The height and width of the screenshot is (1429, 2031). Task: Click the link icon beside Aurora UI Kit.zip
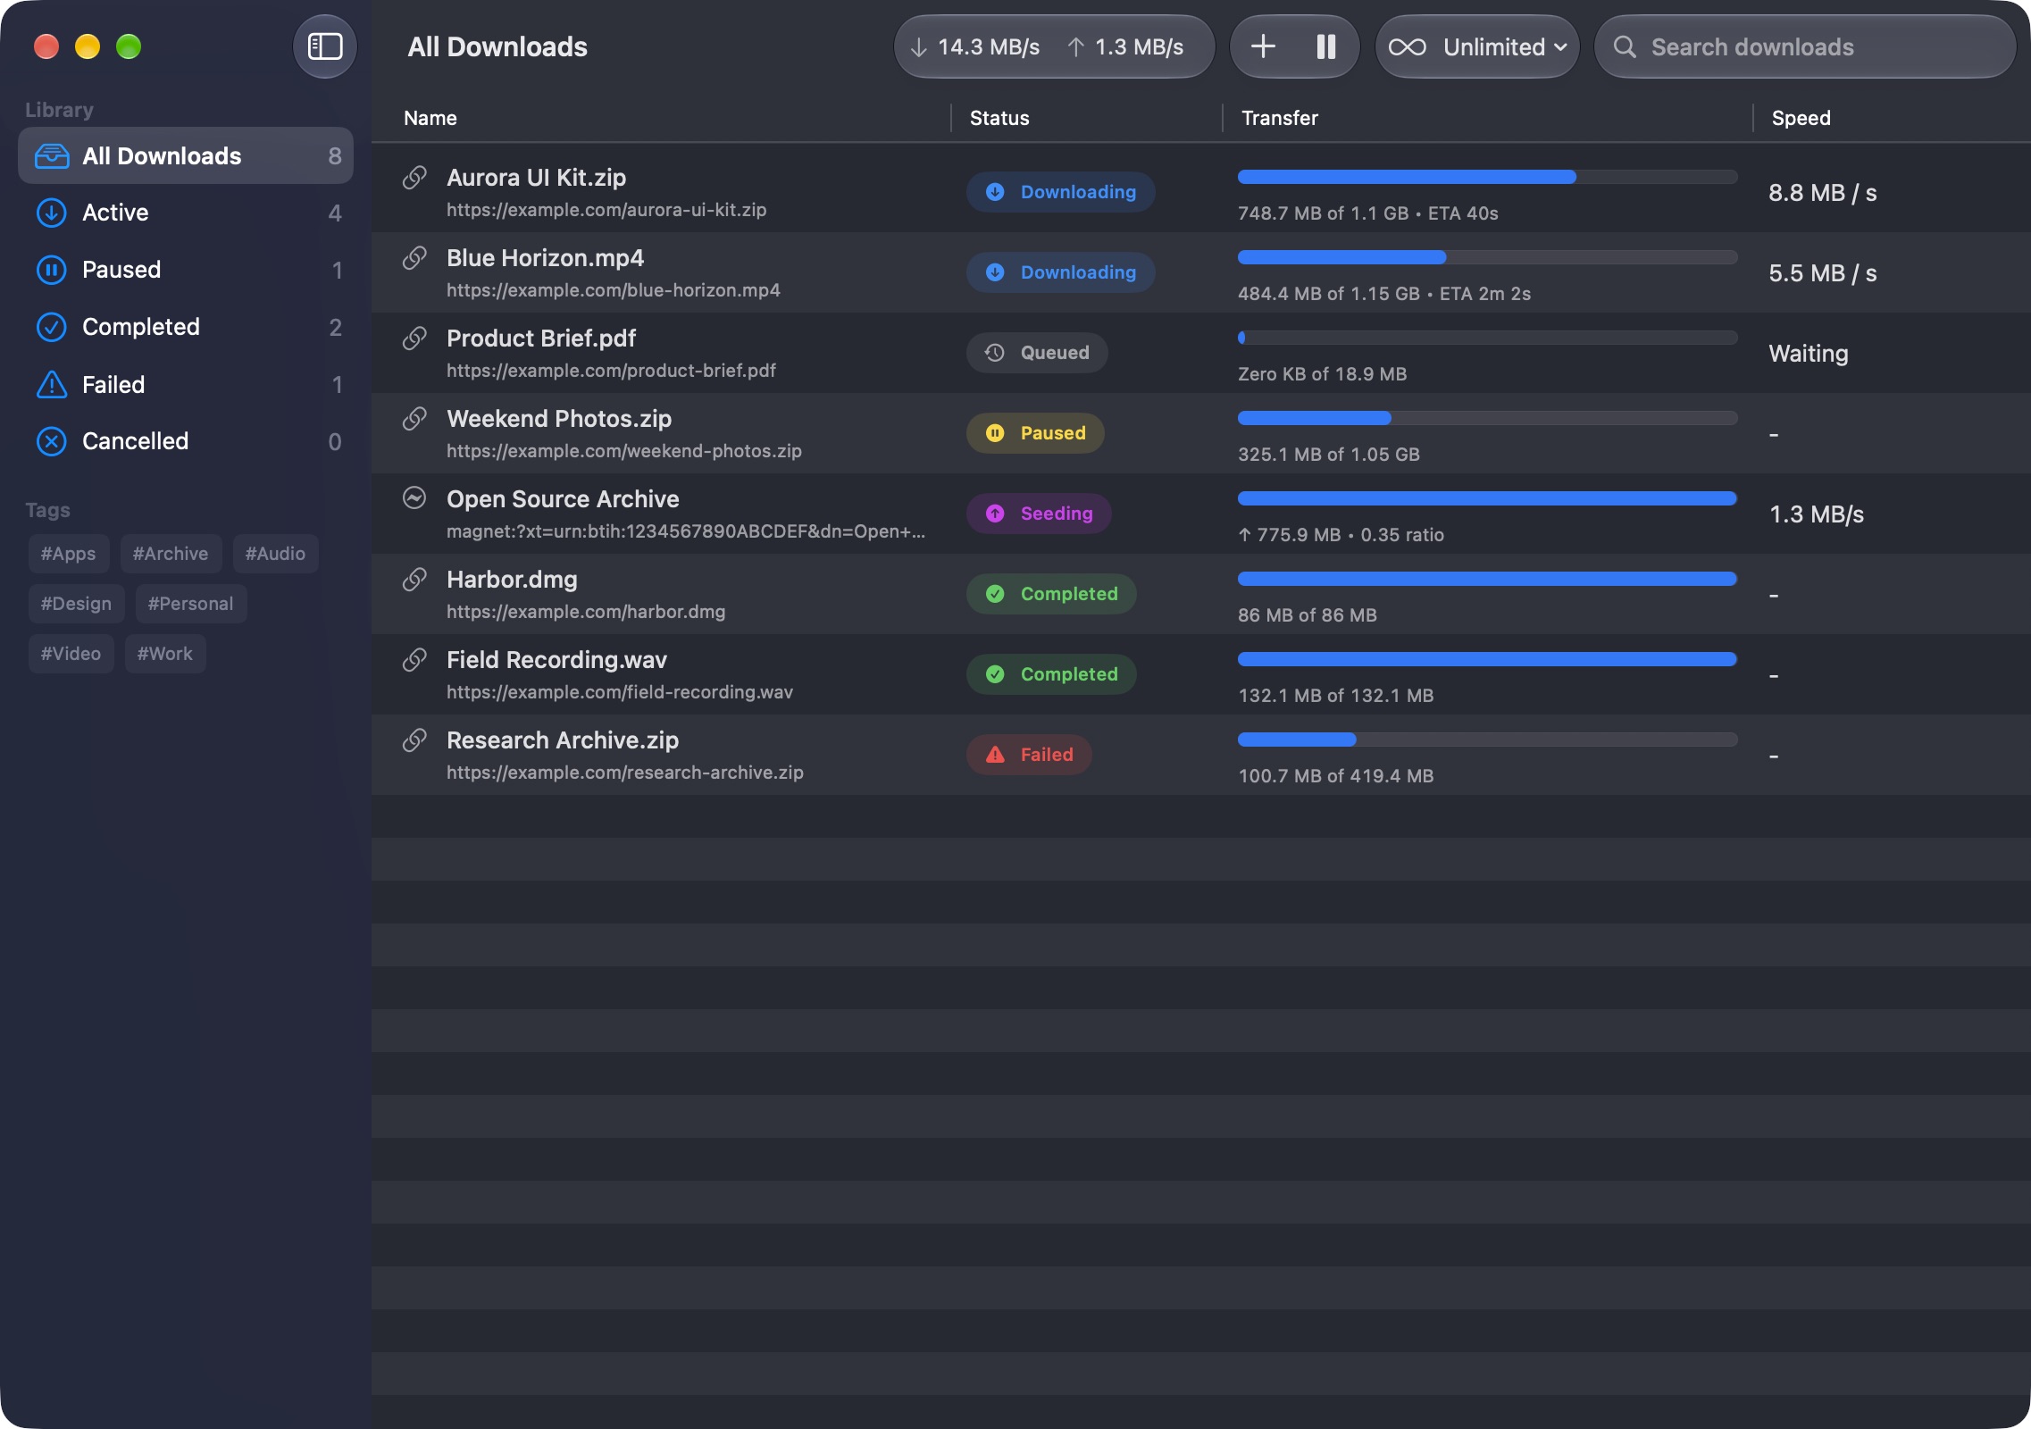pyautogui.click(x=414, y=177)
